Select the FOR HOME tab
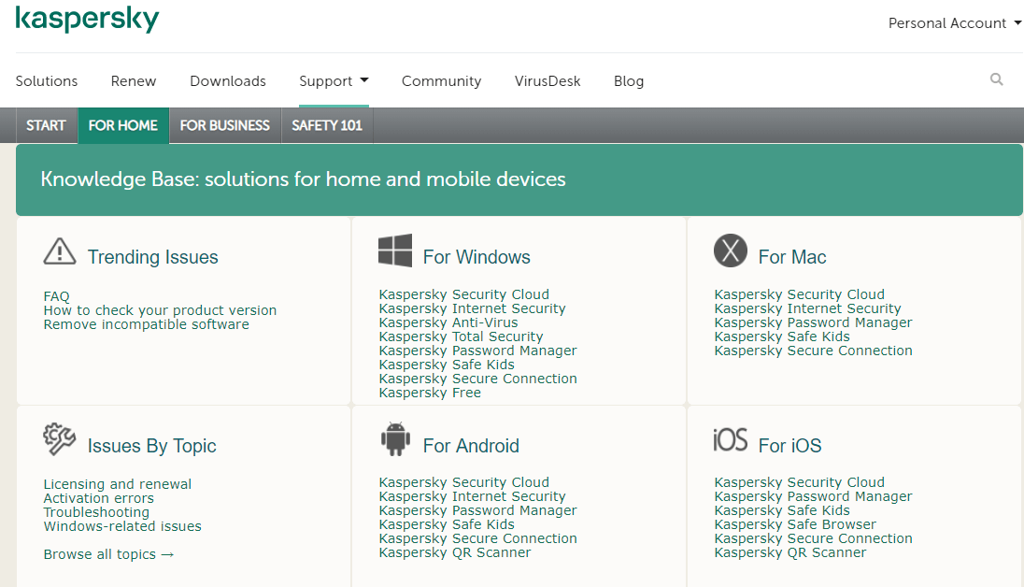 click(x=123, y=125)
